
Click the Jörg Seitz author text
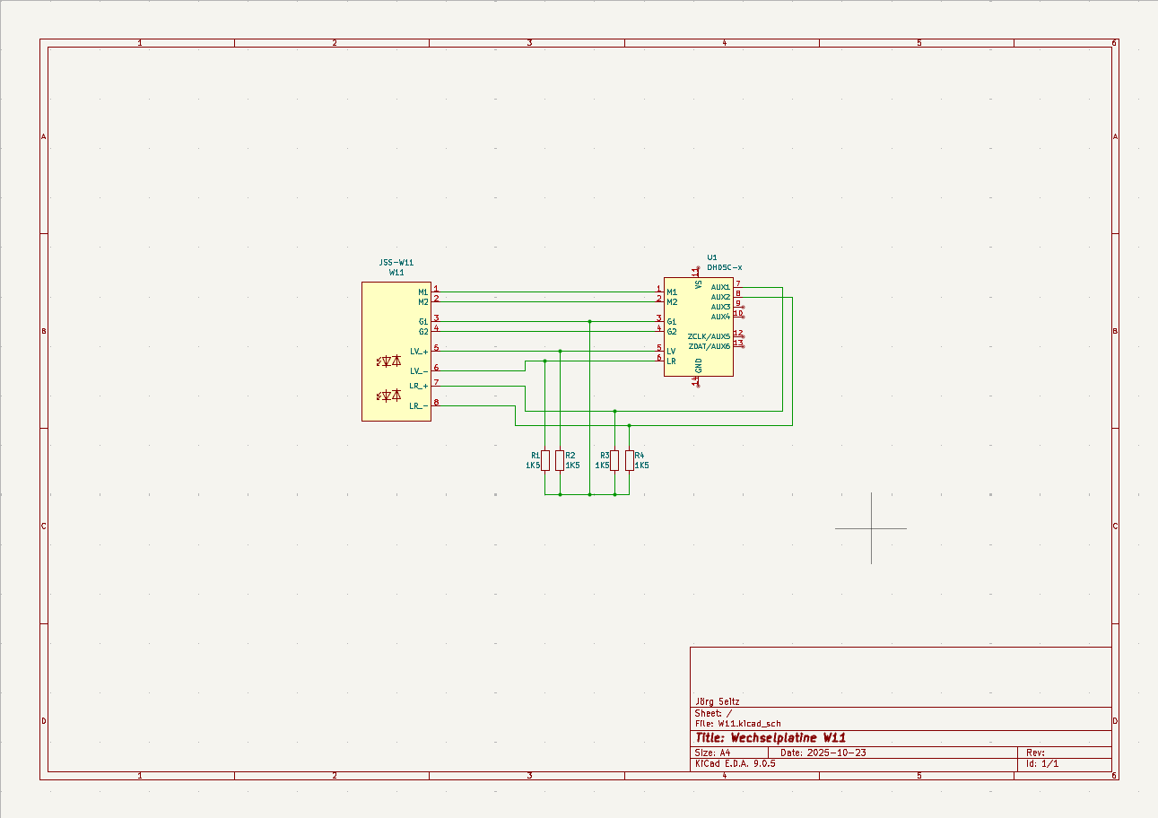[x=718, y=701]
